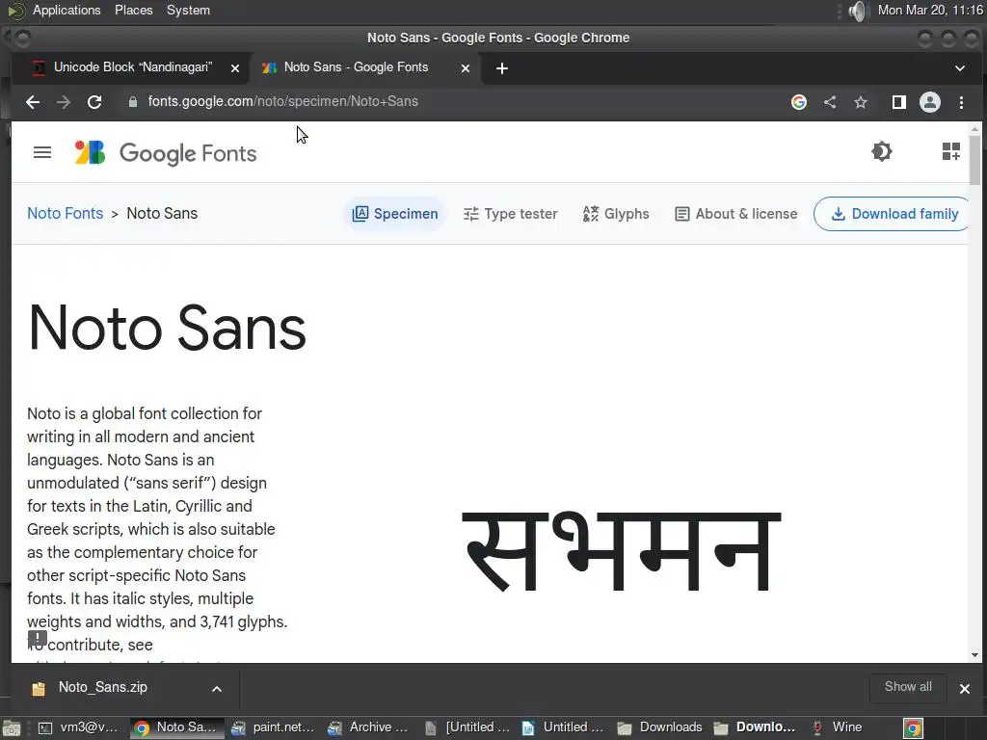Screen dimensions: 987x740
Task: View selected families grid icon
Action: pyautogui.click(x=950, y=151)
